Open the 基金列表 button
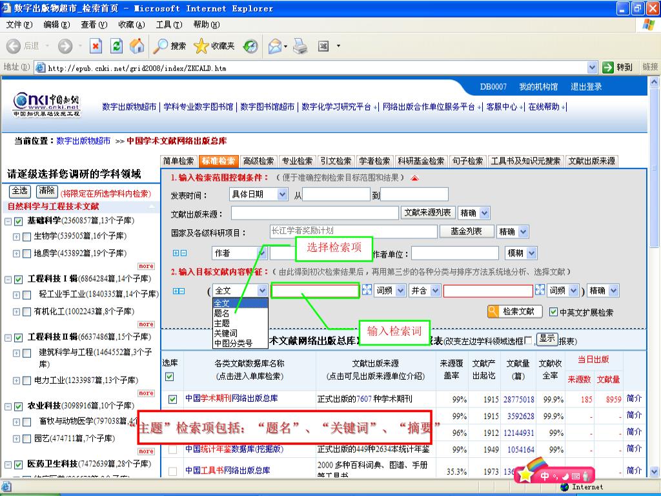This screenshot has height=496, width=661. point(466,231)
